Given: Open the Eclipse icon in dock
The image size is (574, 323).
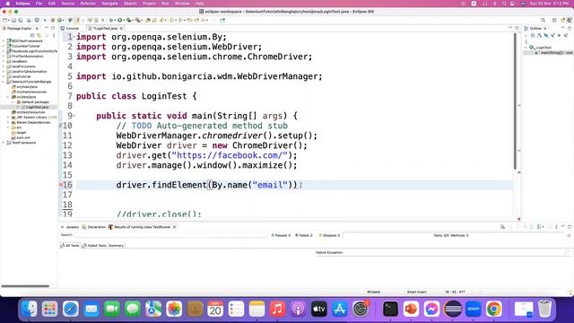Looking at the screenshot, I should [453, 309].
